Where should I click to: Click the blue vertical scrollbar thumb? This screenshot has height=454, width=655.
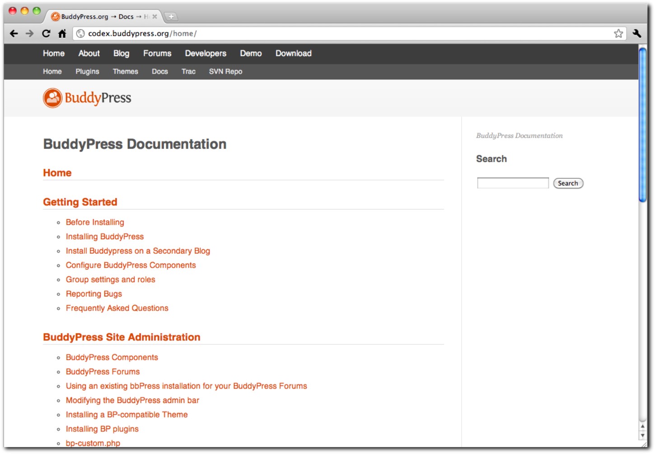tap(642, 125)
